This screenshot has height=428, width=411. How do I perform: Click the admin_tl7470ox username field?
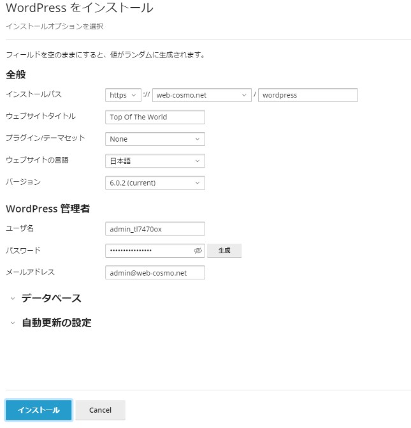click(154, 229)
